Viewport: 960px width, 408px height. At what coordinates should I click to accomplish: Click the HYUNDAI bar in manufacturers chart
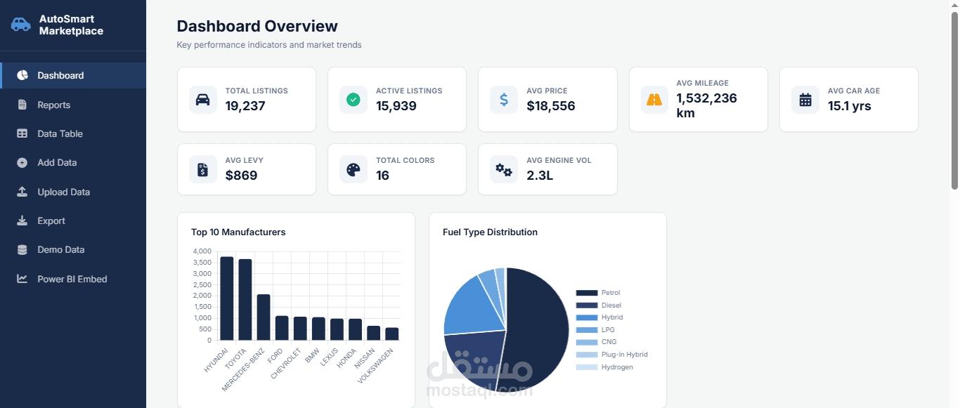pyautogui.click(x=226, y=298)
